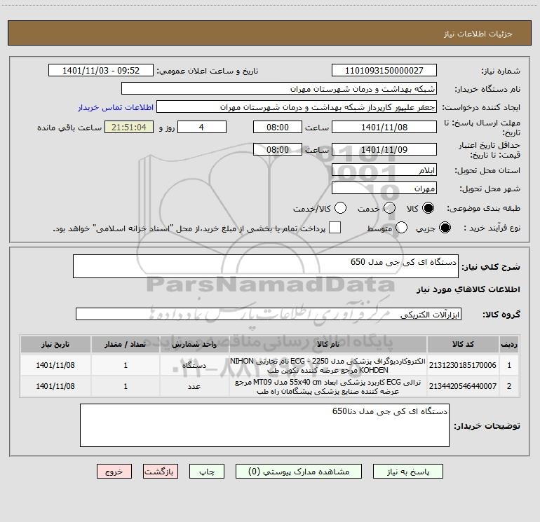The width and height of the screenshot is (540, 522).
Task: Click the price validity hour 08:00 field
Action: (x=278, y=150)
